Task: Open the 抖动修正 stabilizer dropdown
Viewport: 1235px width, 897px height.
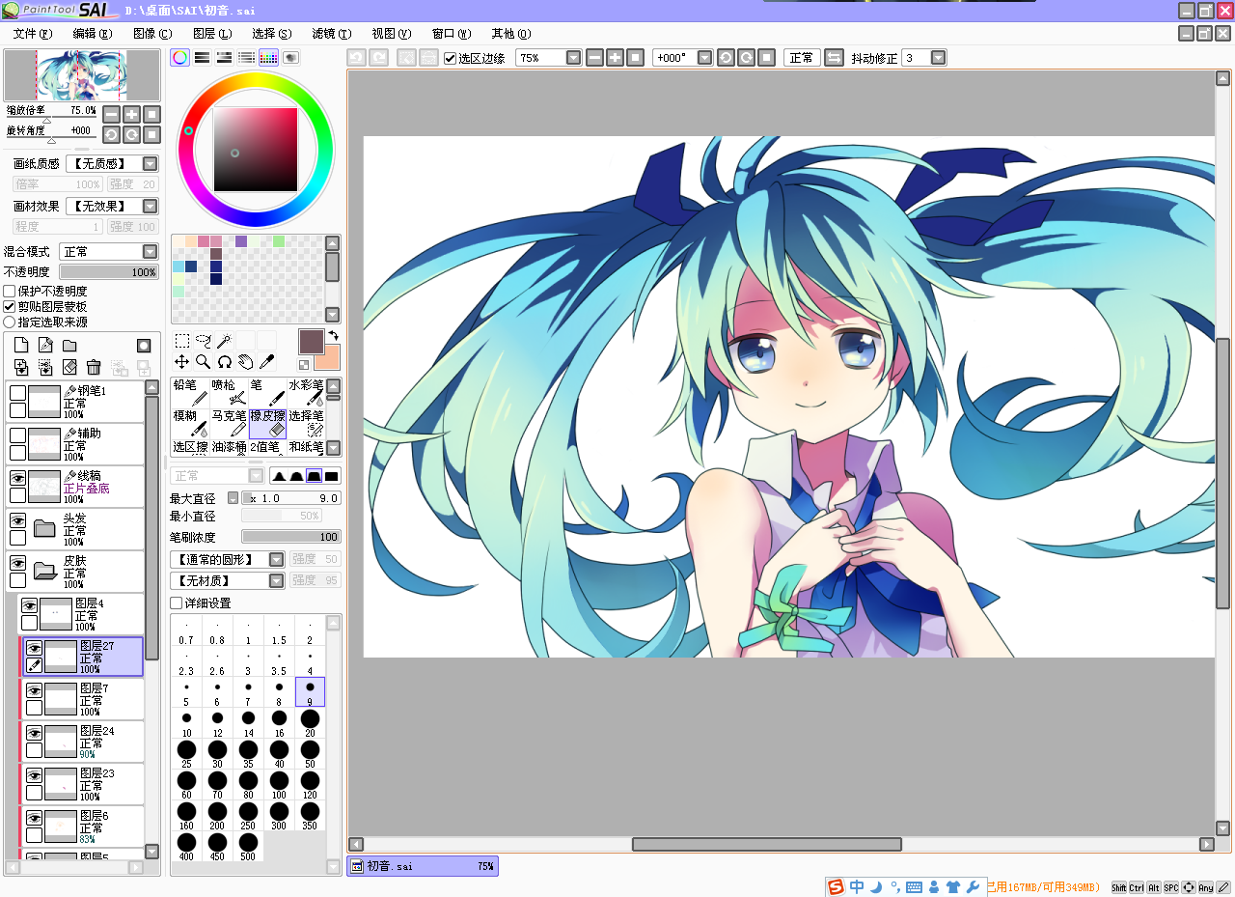Action: click(938, 58)
